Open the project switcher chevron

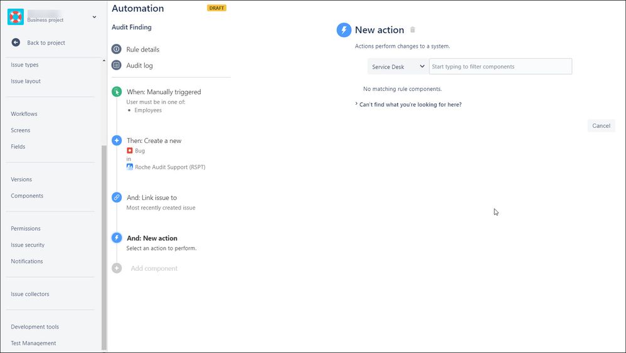pos(94,17)
